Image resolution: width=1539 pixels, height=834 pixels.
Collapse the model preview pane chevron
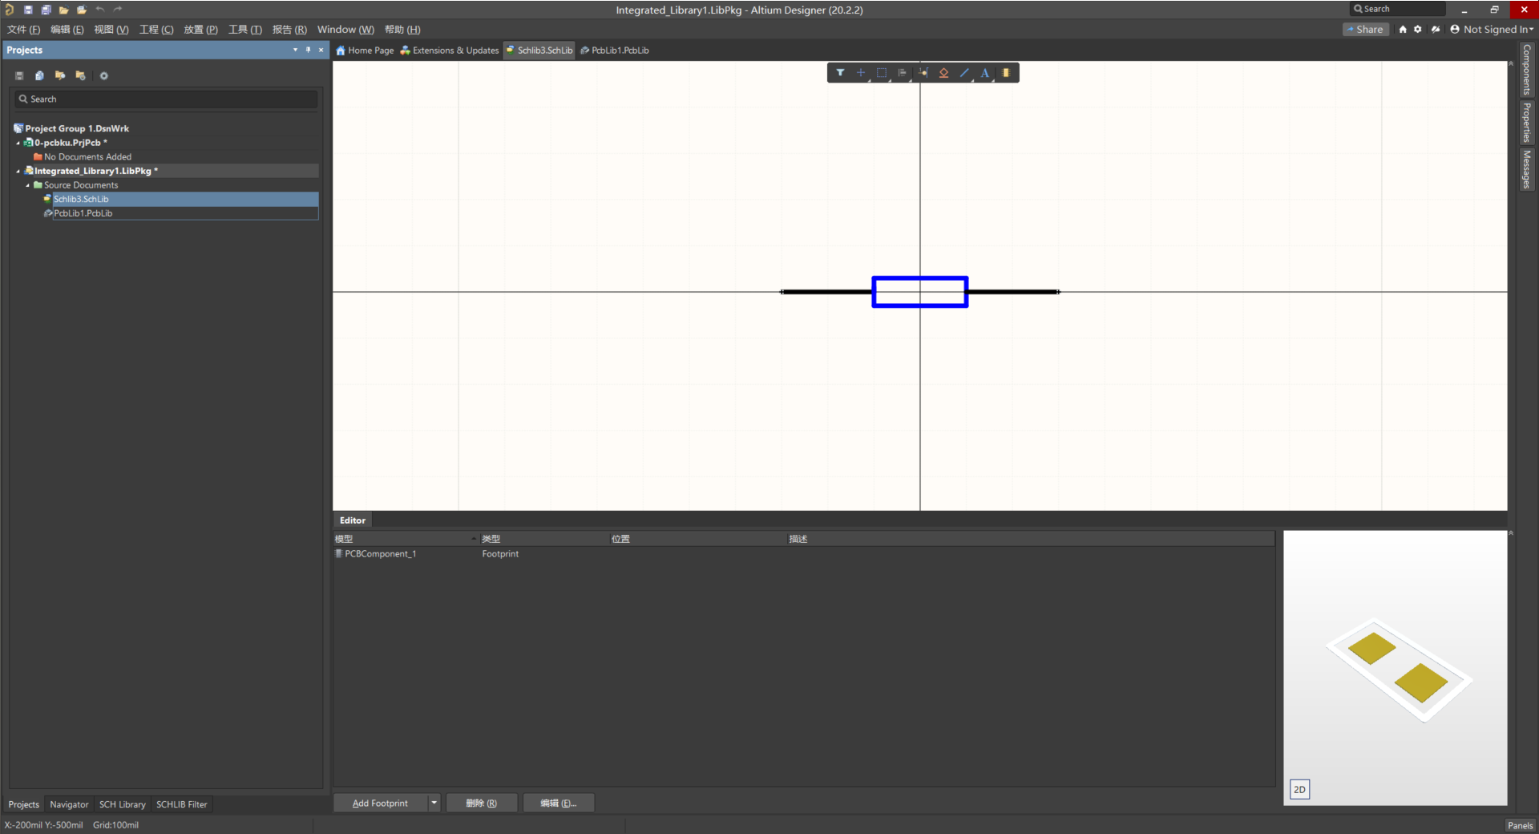tap(1511, 533)
